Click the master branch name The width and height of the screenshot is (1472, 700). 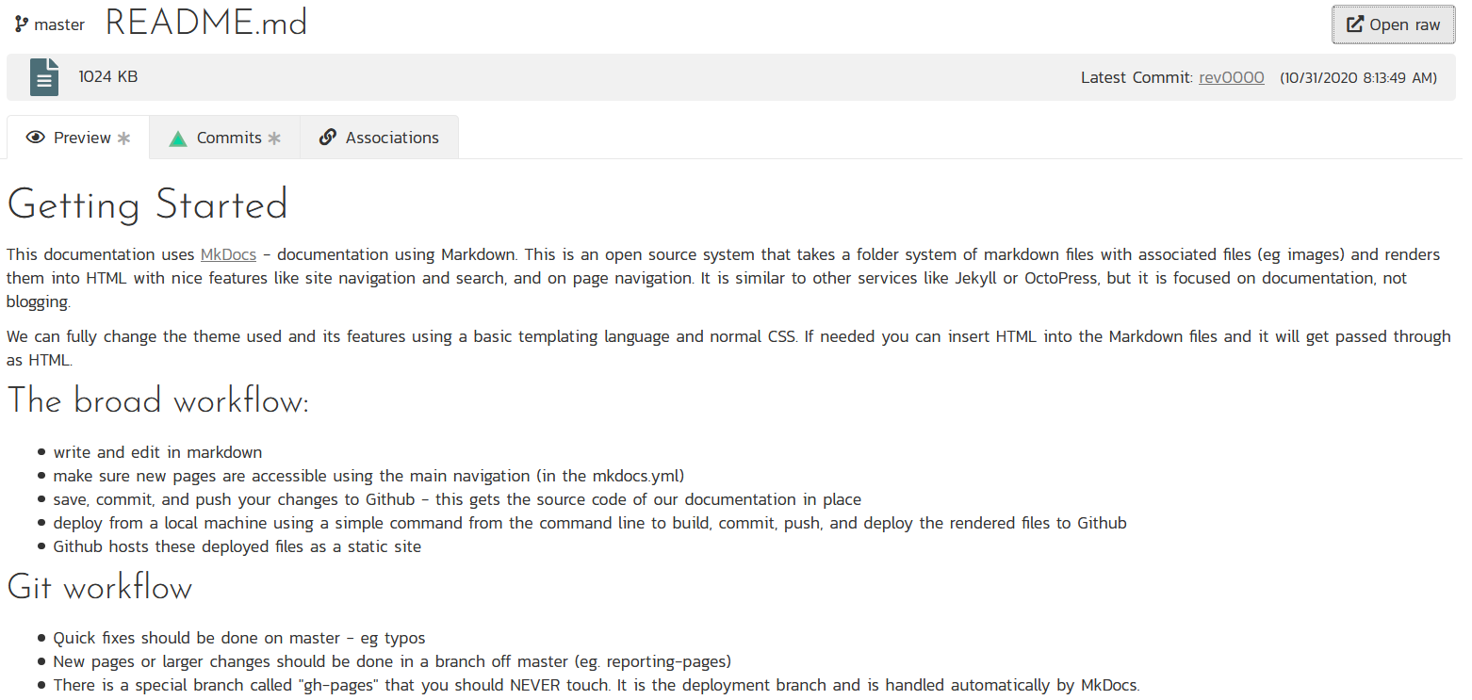59,24
